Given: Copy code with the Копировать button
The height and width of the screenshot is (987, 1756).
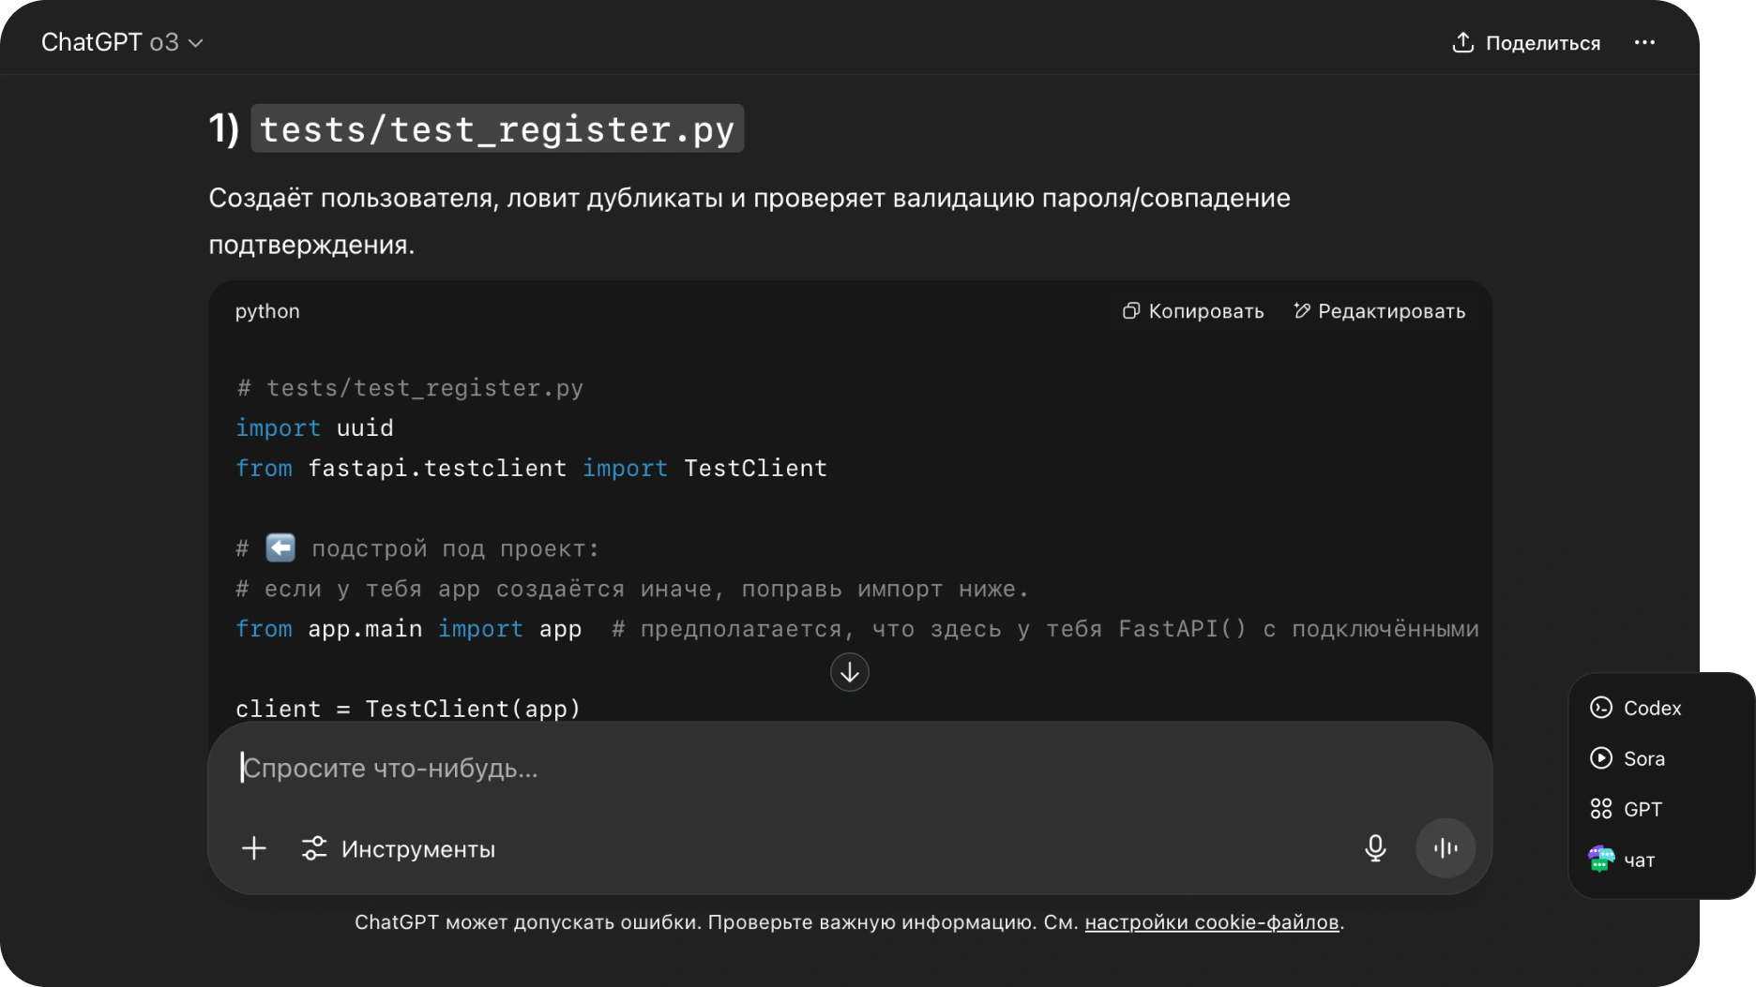Looking at the screenshot, I should pyautogui.click(x=1193, y=311).
